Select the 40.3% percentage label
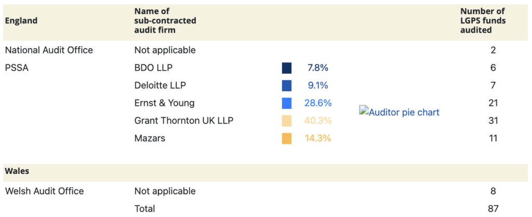Image resolution: width=532 pixels, height=217 pixels. point(317,121)
